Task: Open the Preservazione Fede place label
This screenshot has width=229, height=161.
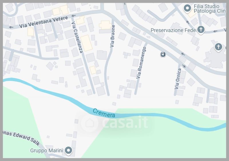Action: 173,30
